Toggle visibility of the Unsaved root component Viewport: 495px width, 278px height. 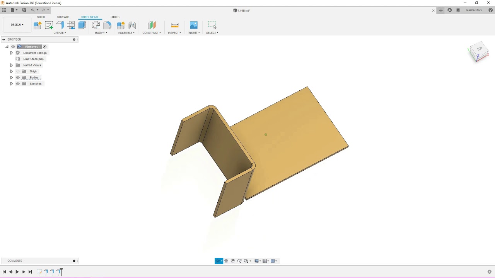(x=13, y=47)
